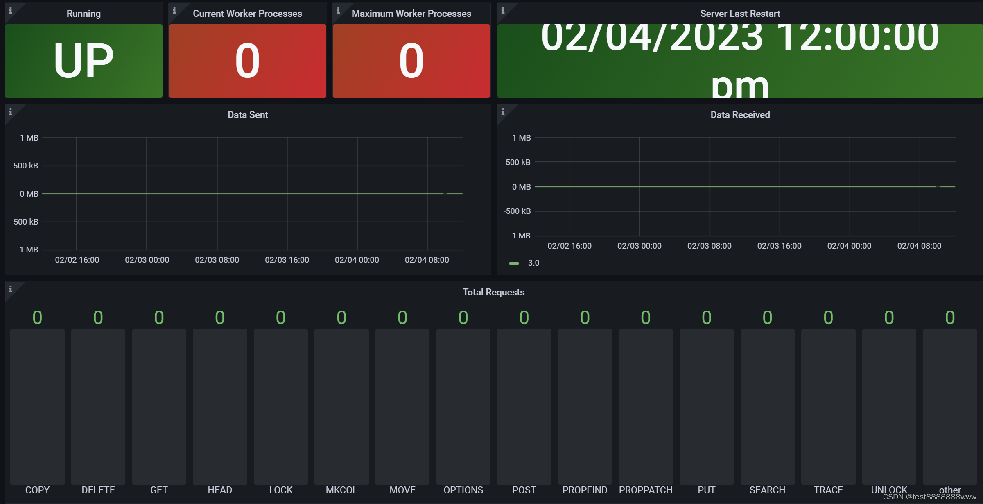Viewport: 983px width, 504px height.
Task: Click the green 3.0 legend color swatch
Action: point(514,263)
